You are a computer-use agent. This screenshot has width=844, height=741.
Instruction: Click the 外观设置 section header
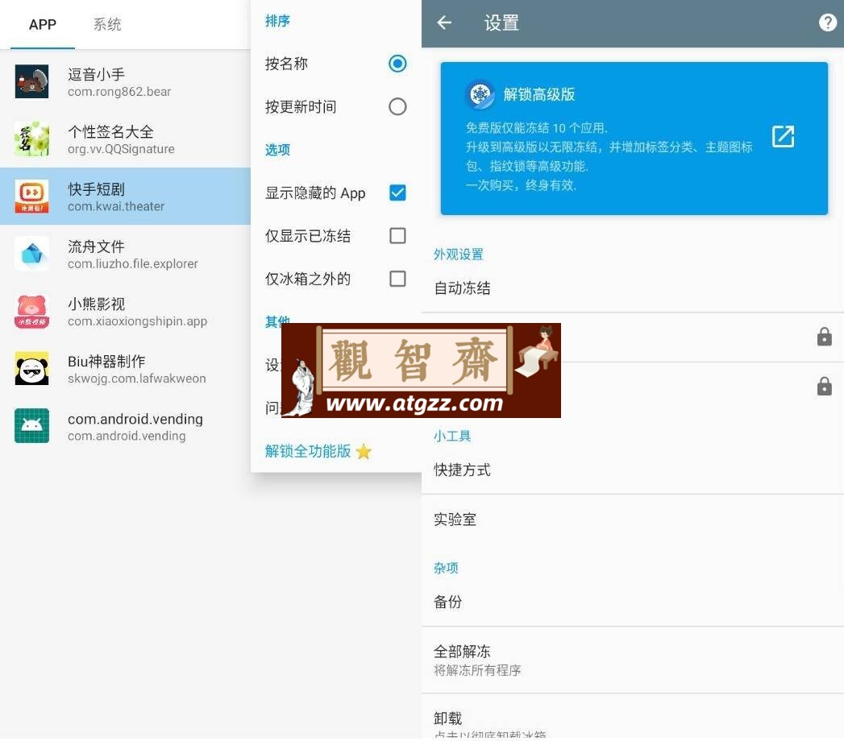tap(459, 255)
